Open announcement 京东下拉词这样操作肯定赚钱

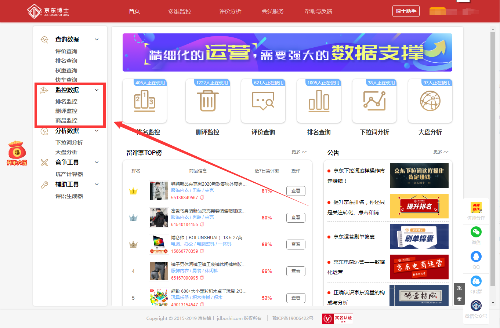(x=356, y=176)
